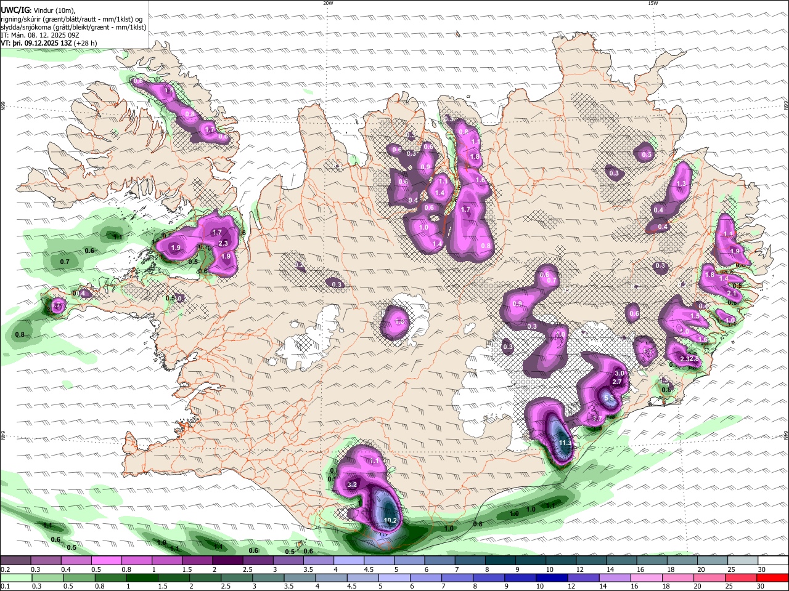Click the 20W longitude label
Screen dimensions: 789x591
coord(328,3)
